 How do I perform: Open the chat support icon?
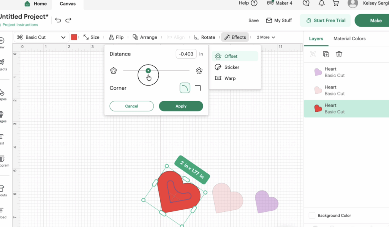(x=306, y=3)
